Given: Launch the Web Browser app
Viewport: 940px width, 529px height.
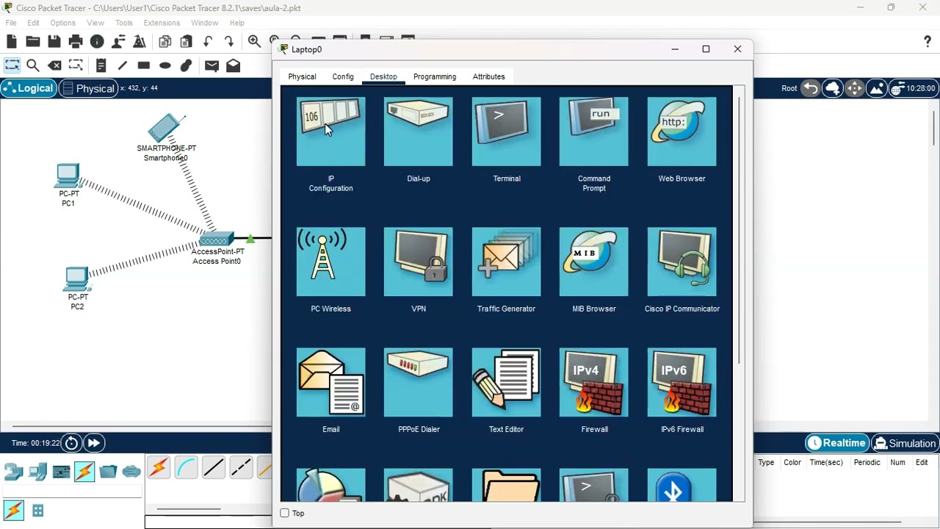Looking at the screenshot, I should 681,132.
